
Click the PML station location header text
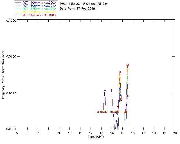click(x=84, y=4)
